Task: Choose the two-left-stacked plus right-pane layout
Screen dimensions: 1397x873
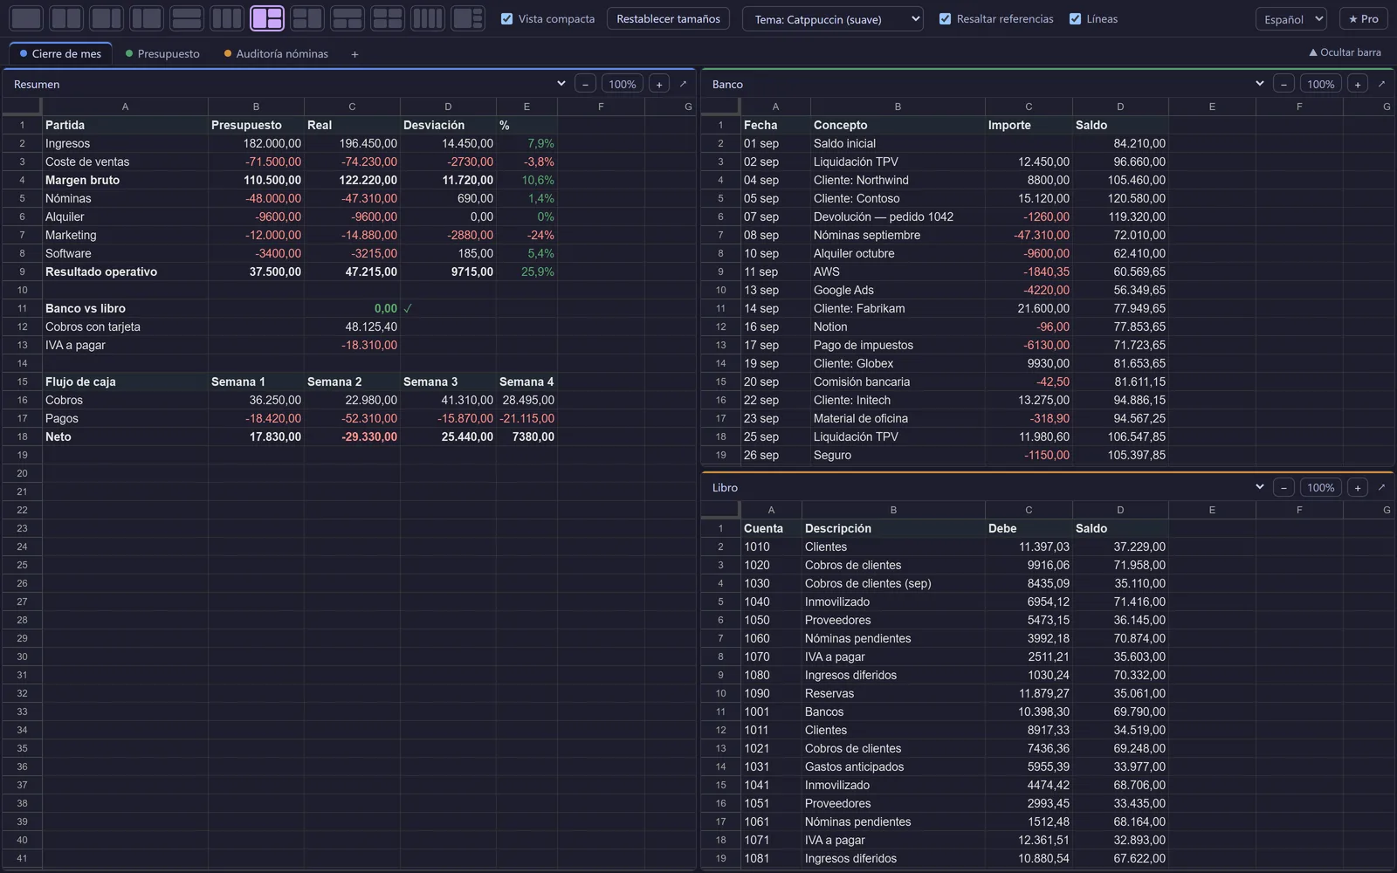Action: [307, 18]
